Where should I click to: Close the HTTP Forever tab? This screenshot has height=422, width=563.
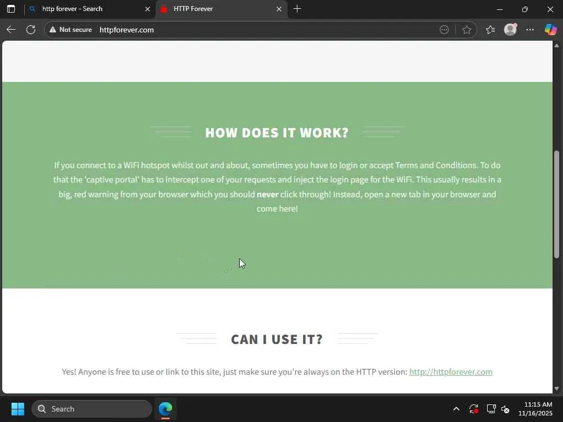click(x=279, y=9)
